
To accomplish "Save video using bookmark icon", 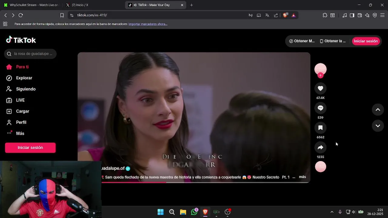I will pyautogui.click(x=320, y=128).
